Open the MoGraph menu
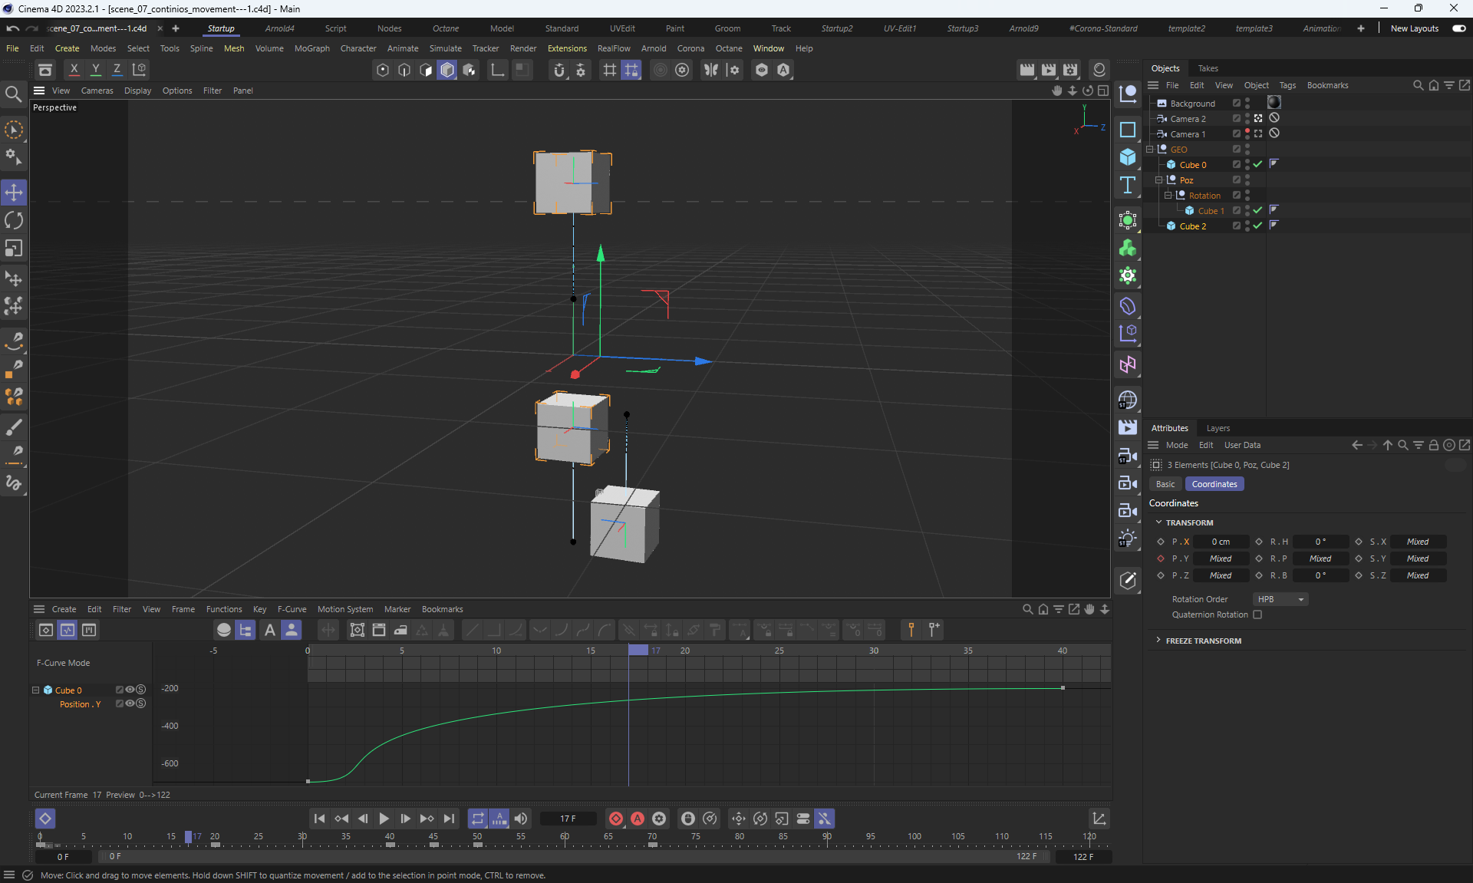The height and width of the screenshot is (883, 1473). (x=311, y=48)
